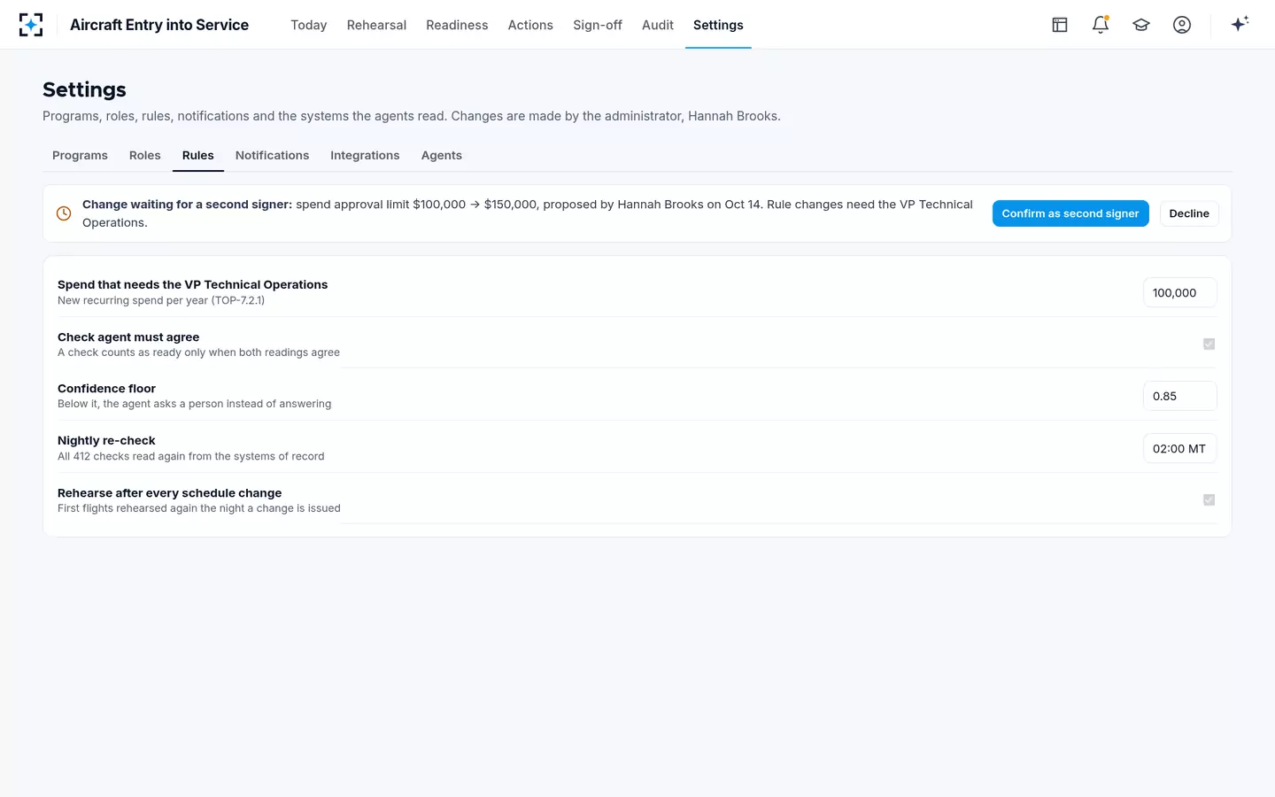Click the 'Below it, the agent asks a person' description

[x=195, y=404]
